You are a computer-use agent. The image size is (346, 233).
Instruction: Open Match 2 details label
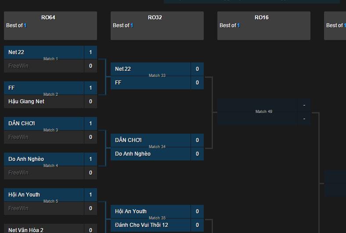click(x=50, y=95)
